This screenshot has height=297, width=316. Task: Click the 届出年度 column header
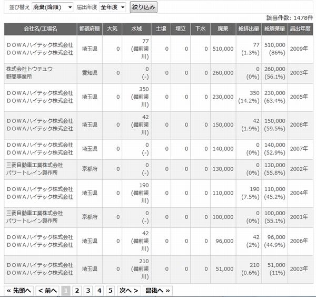[300, 29]
